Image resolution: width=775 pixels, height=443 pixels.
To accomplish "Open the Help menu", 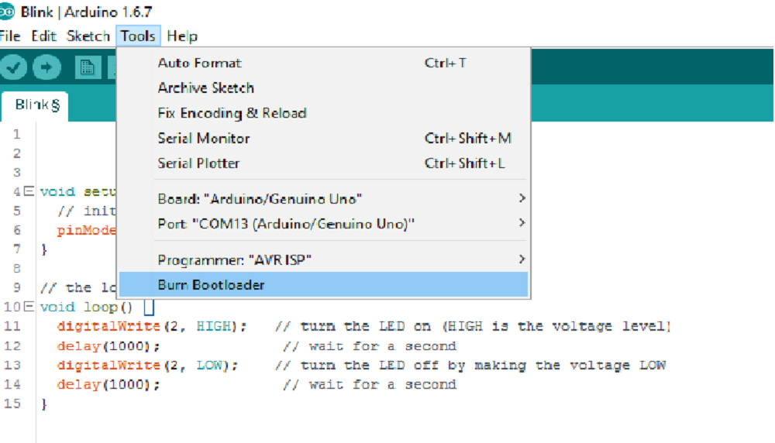I will tap(182, 36).
